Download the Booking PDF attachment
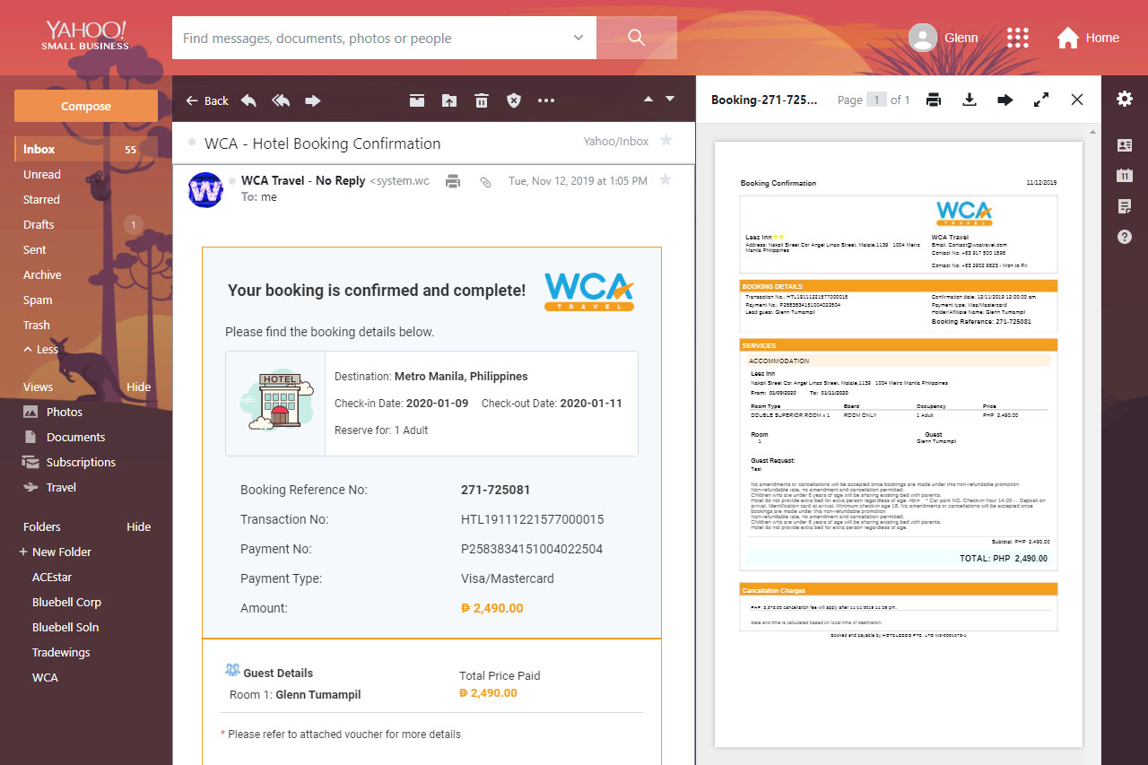 [x=969, y=100]
